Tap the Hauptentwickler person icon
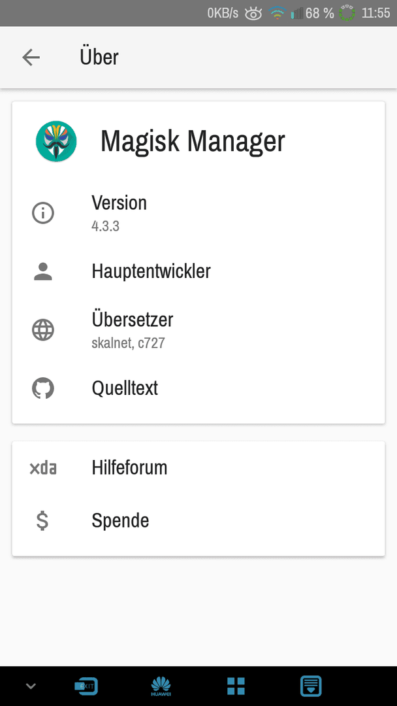Image resolution: width=397 pixels, height=706 pixels. [43, 271]
